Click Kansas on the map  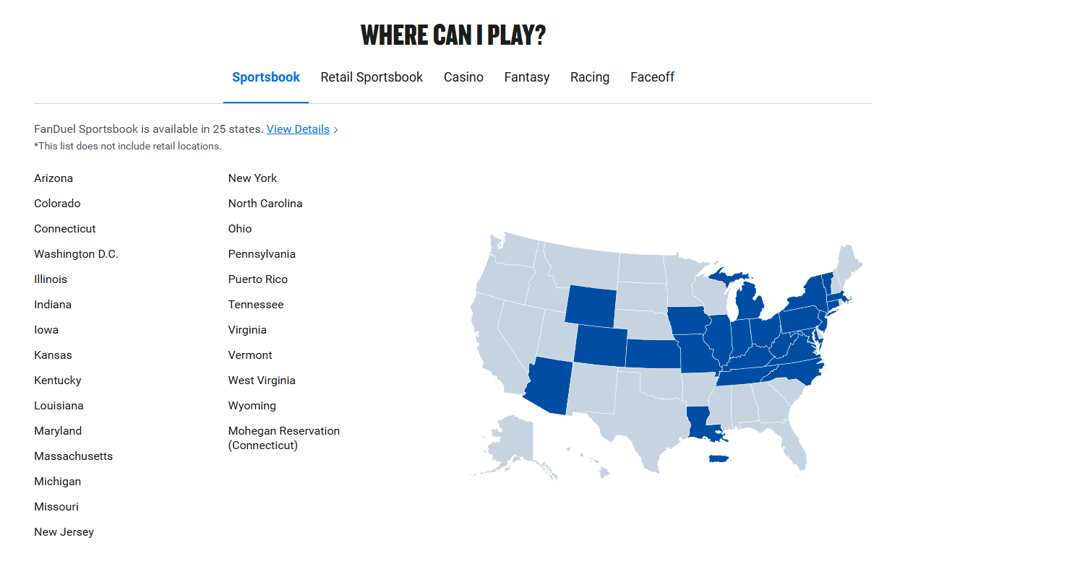point(651,354)
